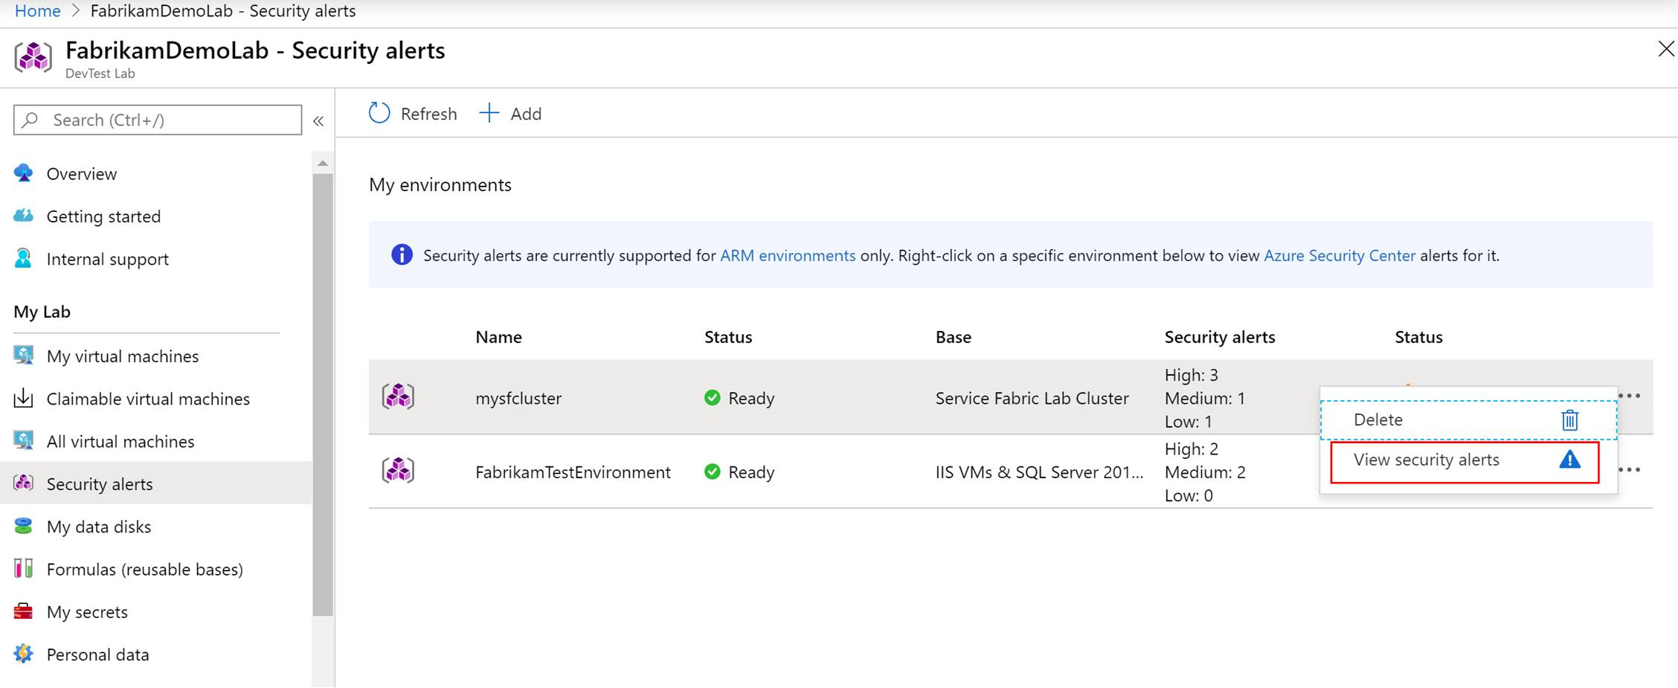This screenshot has height=688, width=1678.
Task: Click the Formulas test tube icon
Action: 24,568
